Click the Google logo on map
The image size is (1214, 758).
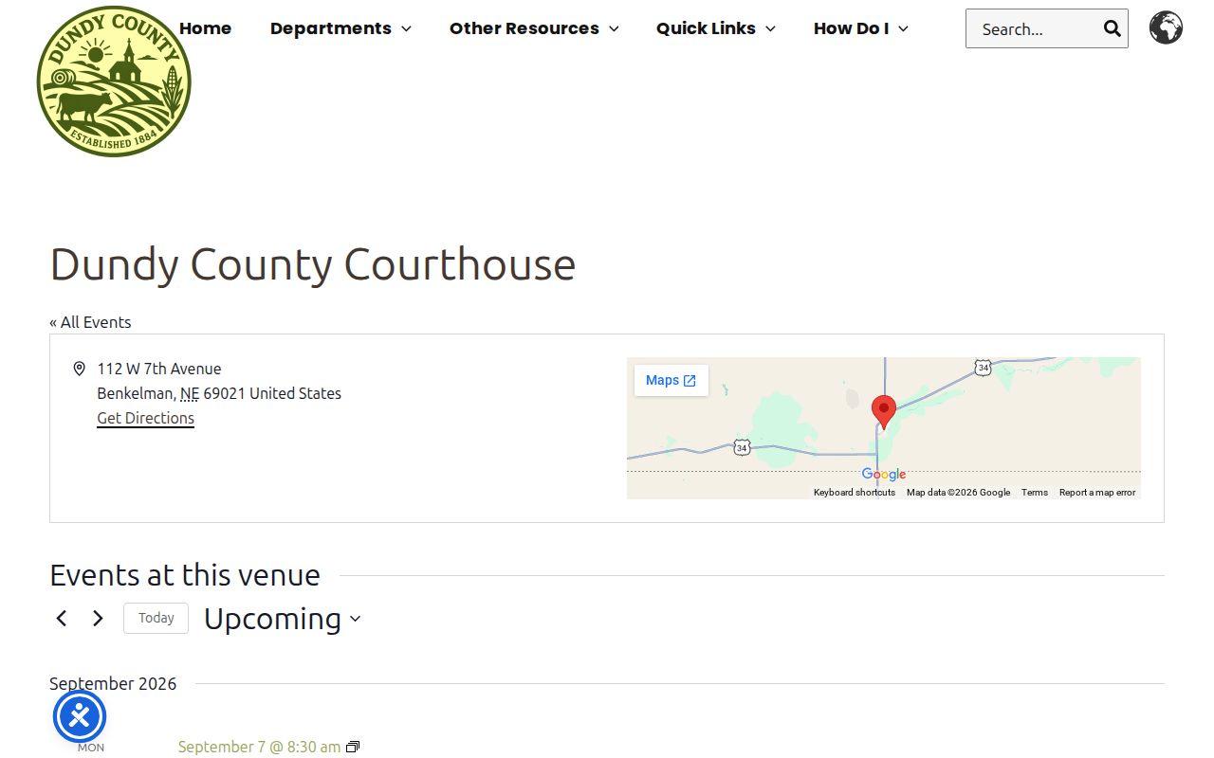pyautogui.click(x=884, y=474)
